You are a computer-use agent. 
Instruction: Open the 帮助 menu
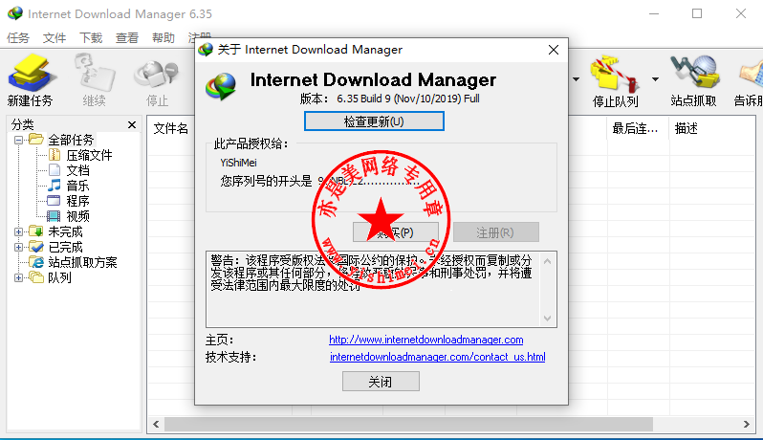click(163, 38)
